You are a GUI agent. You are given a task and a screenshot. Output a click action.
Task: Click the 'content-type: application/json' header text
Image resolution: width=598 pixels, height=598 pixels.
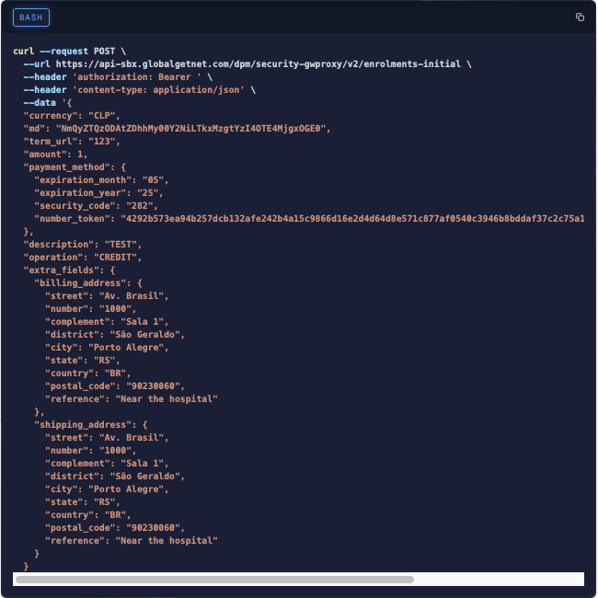(158, 90)
